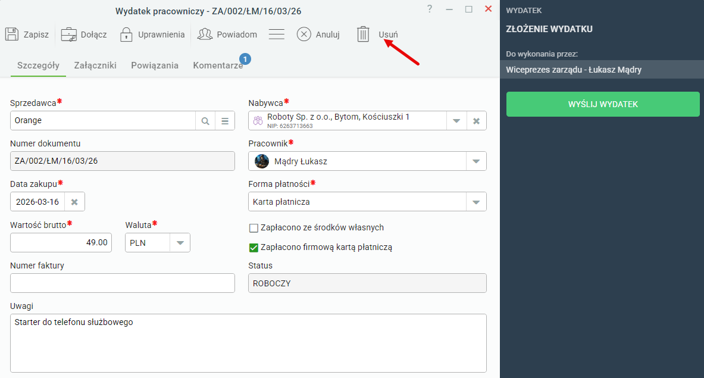Click the NIP: 6263713663 text
The height and width of the screenshot is (378, 704).
pyautogui.click(x=290, y=126)
